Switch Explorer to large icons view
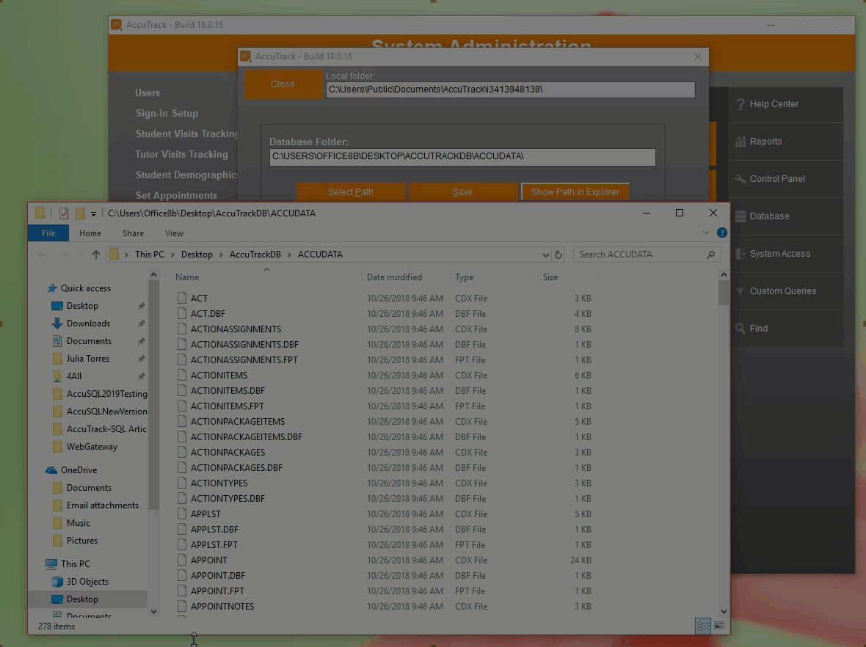866x647 pixels. pyautogui.click(x=719, y=626)
